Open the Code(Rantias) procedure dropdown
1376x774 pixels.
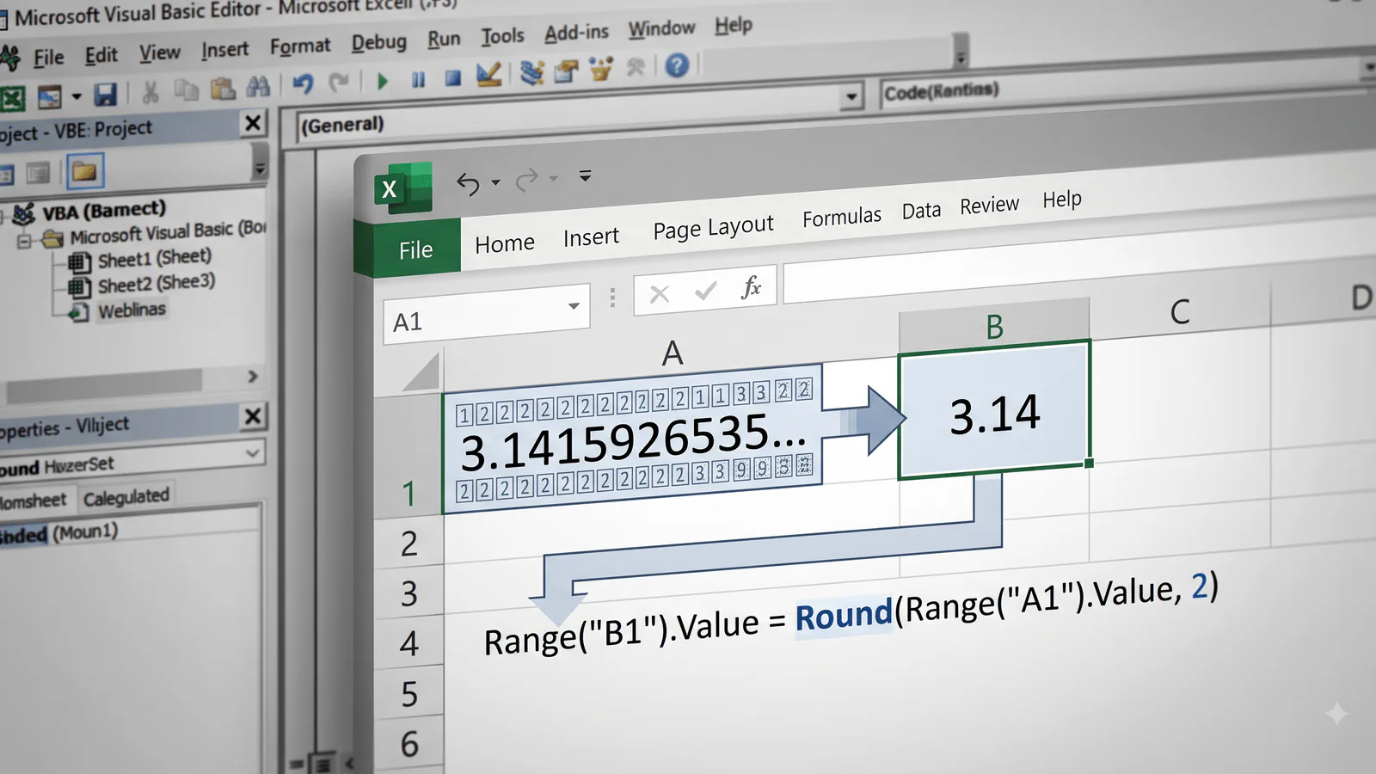click(x=1367, y=68)
